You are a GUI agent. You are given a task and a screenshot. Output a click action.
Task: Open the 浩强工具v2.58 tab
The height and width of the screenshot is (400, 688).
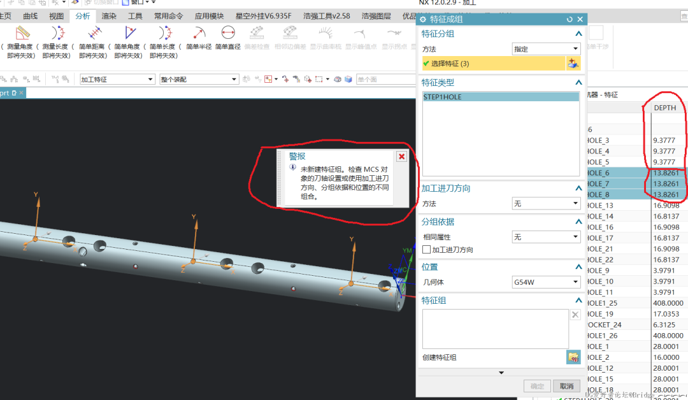(x=326, y=16)
